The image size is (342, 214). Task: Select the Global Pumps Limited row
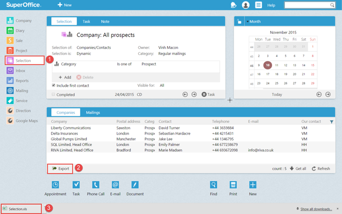point(191,139)
